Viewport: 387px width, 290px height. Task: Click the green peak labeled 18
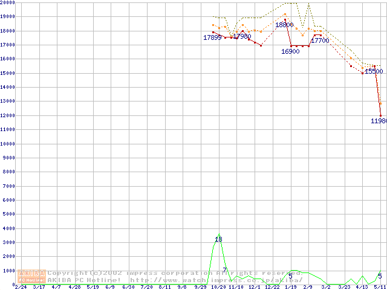[218, 240]
